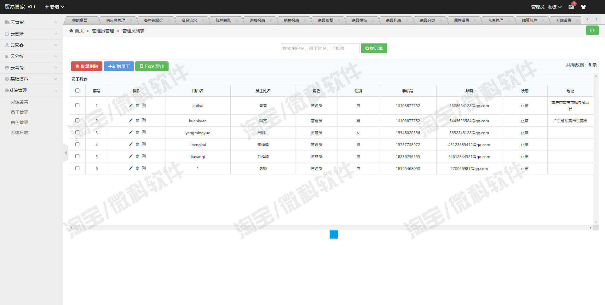Expand the 云营销 sidebar menu
The width and height of the screenshot is (605, 305).
click(x=31, y=68)
